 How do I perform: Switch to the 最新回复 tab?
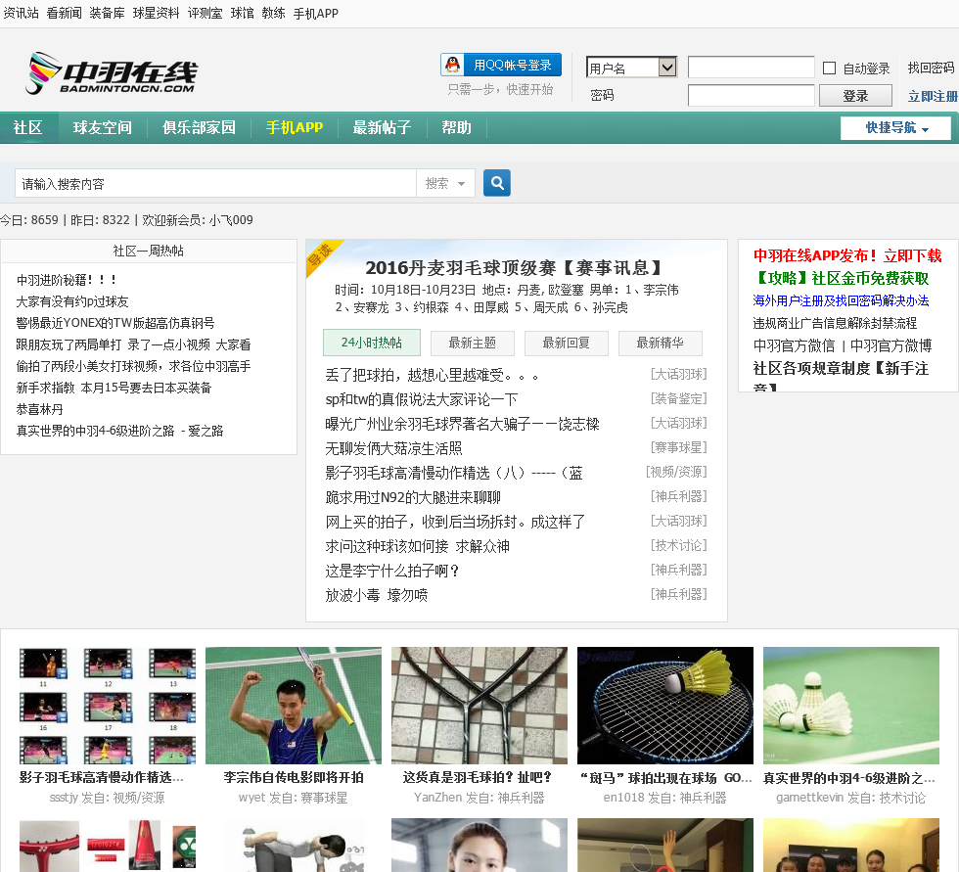coord(567,344)
